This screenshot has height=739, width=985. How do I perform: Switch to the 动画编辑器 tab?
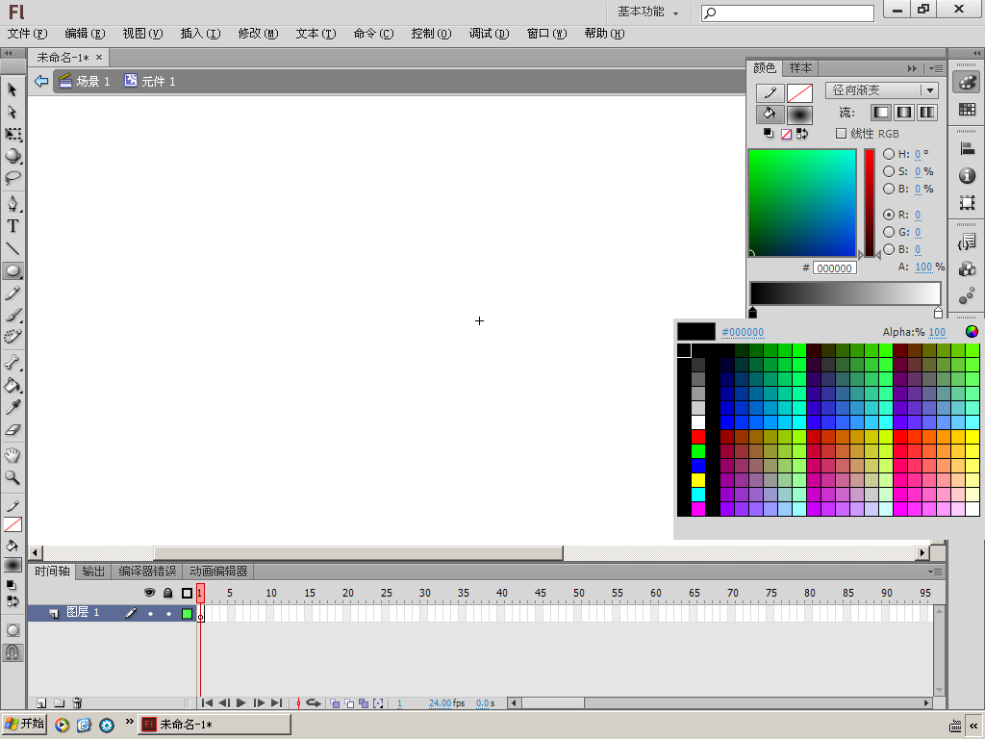(218, 572)
